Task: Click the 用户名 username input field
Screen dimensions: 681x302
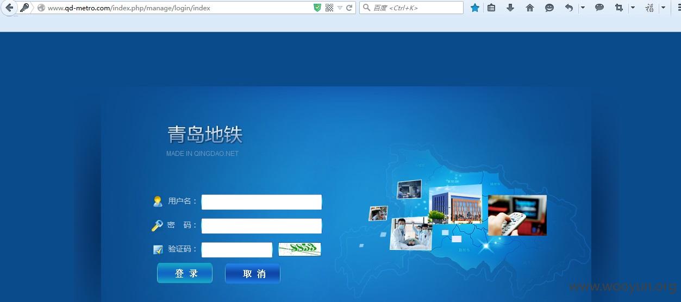Action: pyautogui.click(x=261, y=202)
